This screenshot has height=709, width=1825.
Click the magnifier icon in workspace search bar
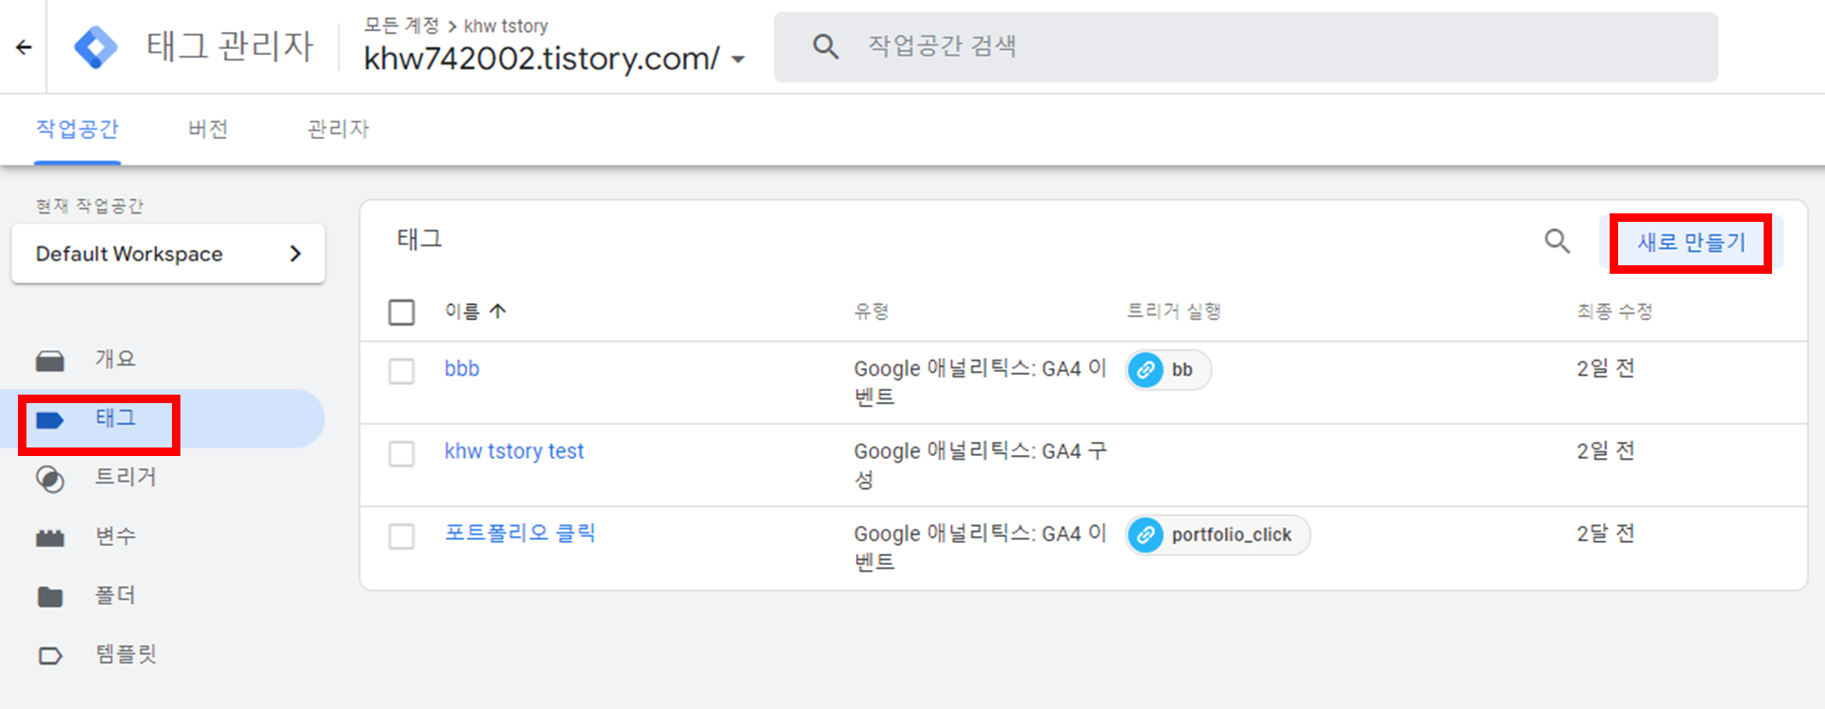[x=826, y=46]
